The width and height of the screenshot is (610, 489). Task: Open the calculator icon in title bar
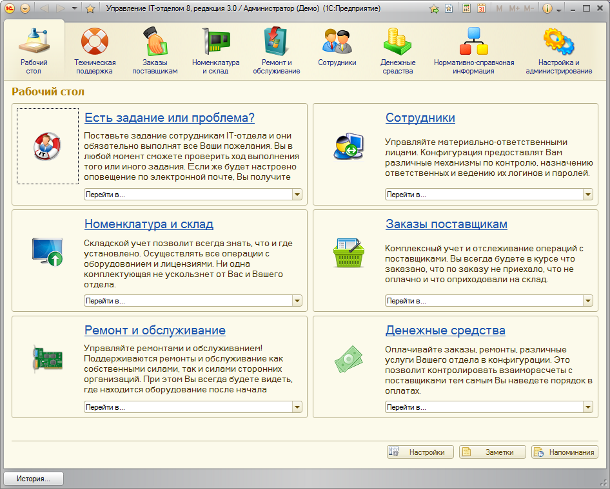coord(466,8)
